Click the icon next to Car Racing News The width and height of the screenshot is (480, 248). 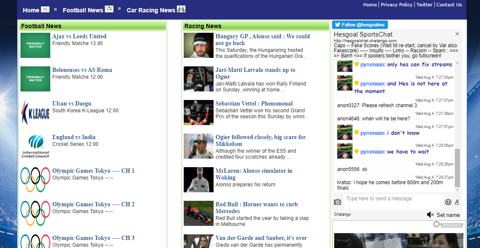(181, 9)
